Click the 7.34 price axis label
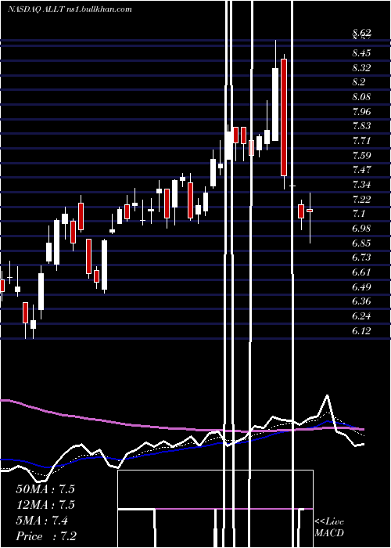Viewport: 391px width, 548px height. 361,185
